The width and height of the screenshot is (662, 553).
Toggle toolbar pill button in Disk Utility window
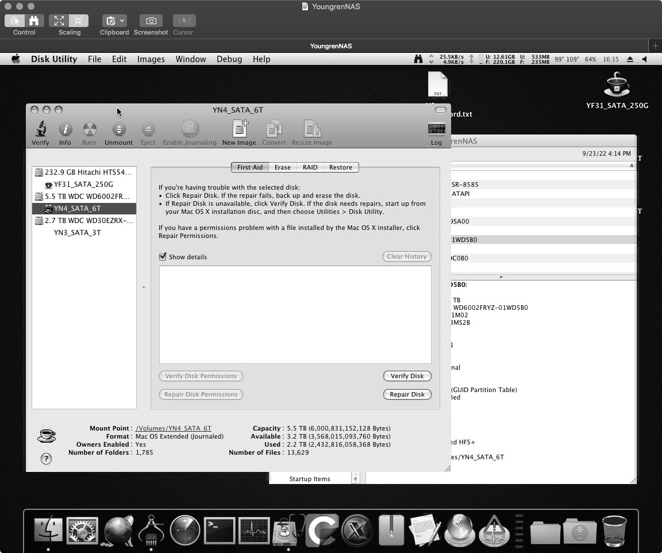click(x=440, y=110)
